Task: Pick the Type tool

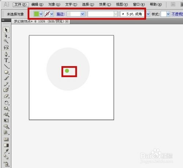Action: coord(6,60)
